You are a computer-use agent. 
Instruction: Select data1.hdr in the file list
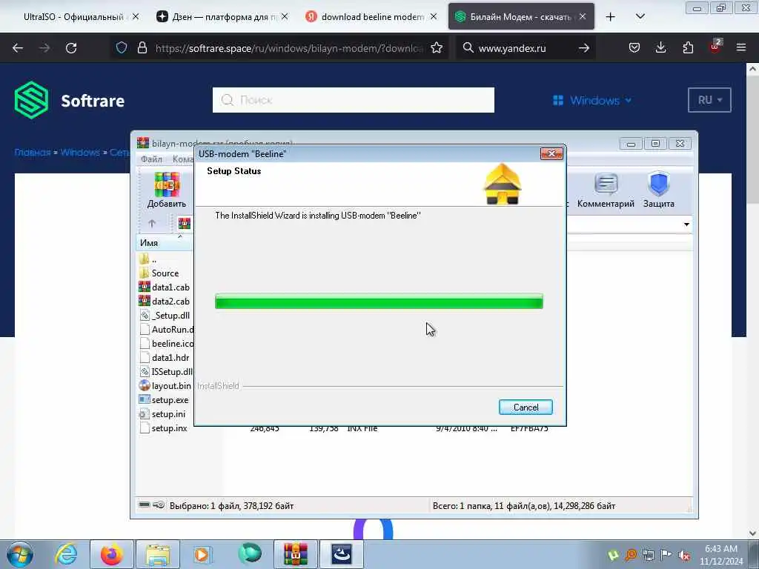[x=165, y=357]
